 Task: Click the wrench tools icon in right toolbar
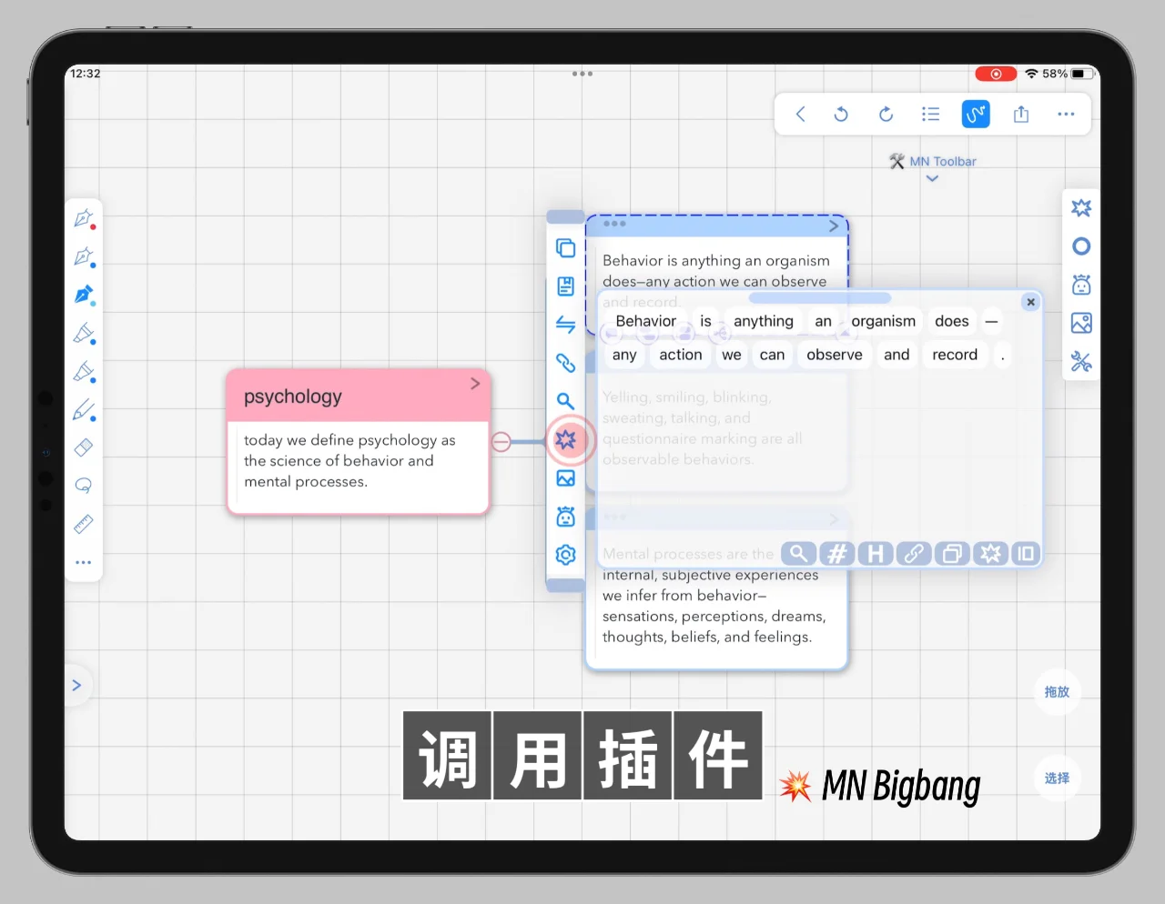click(x=1081, y=362)
